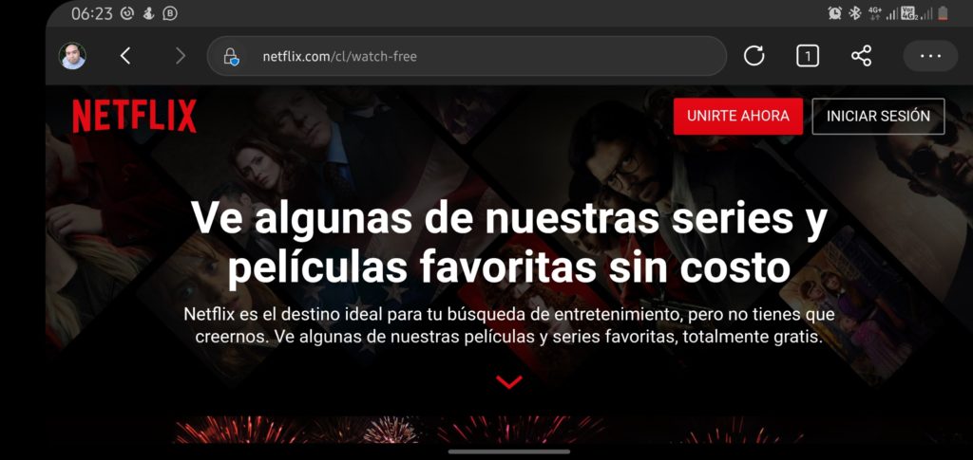Click the 'Ve algunas de nuestras series' headline

509,244
